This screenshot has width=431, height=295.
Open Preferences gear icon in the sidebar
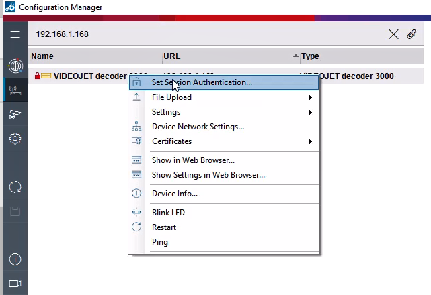[x=14, y=139]
